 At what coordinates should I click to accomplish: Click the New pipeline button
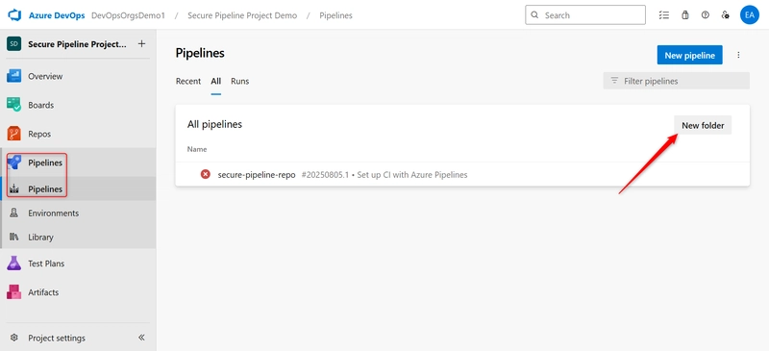[x=689, y=56]
